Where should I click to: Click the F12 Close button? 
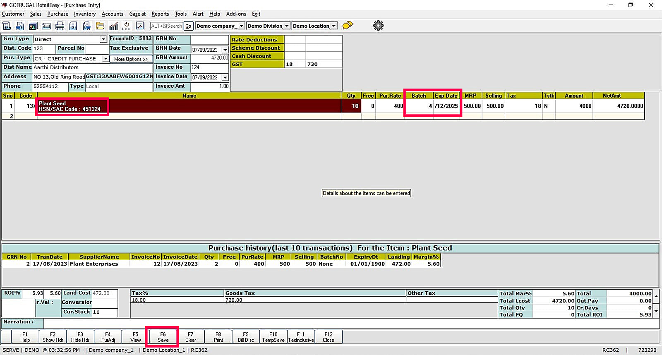[329, 337]
